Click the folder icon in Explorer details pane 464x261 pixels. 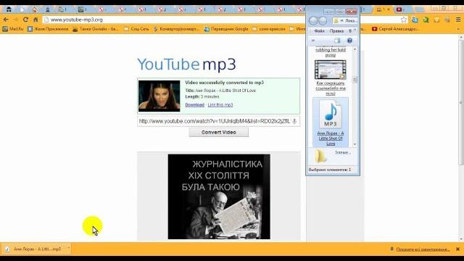click(x=320, y=156)
